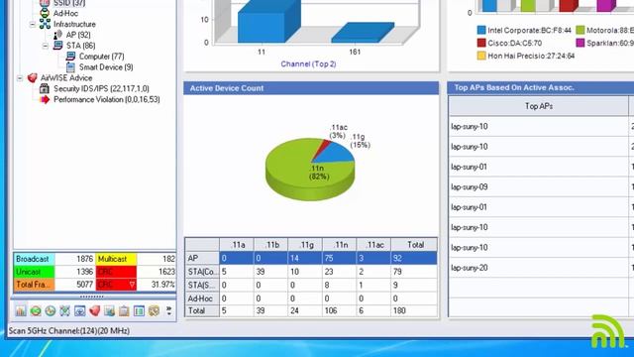
Task: Click the Smart Device (9) icon
Action: (70, 67)
